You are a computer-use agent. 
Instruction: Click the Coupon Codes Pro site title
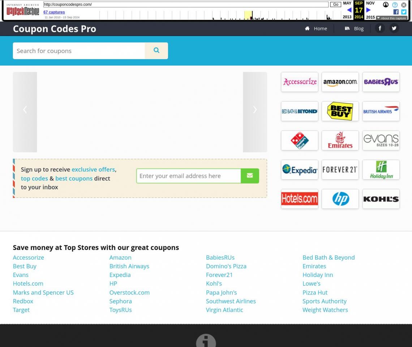[x=54, y=28]
